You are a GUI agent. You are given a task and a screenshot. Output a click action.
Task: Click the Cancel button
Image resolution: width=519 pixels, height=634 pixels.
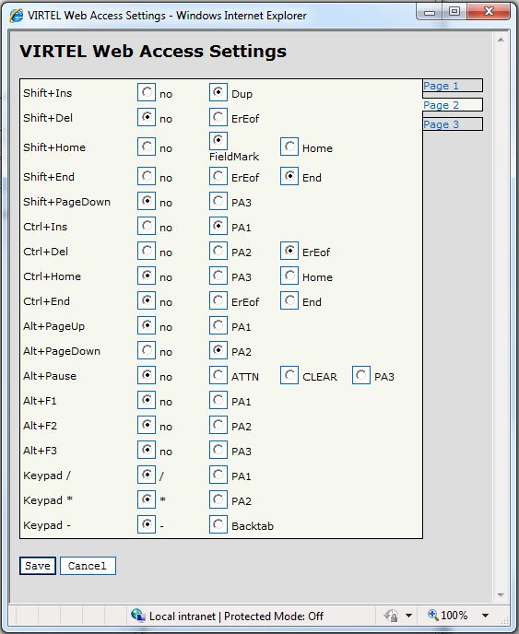coord(88,566)
